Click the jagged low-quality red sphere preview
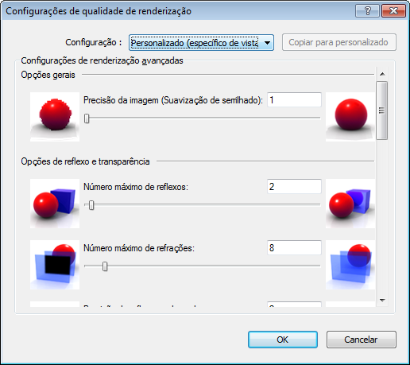The image size is (410, 365). (x=55, y=117)
